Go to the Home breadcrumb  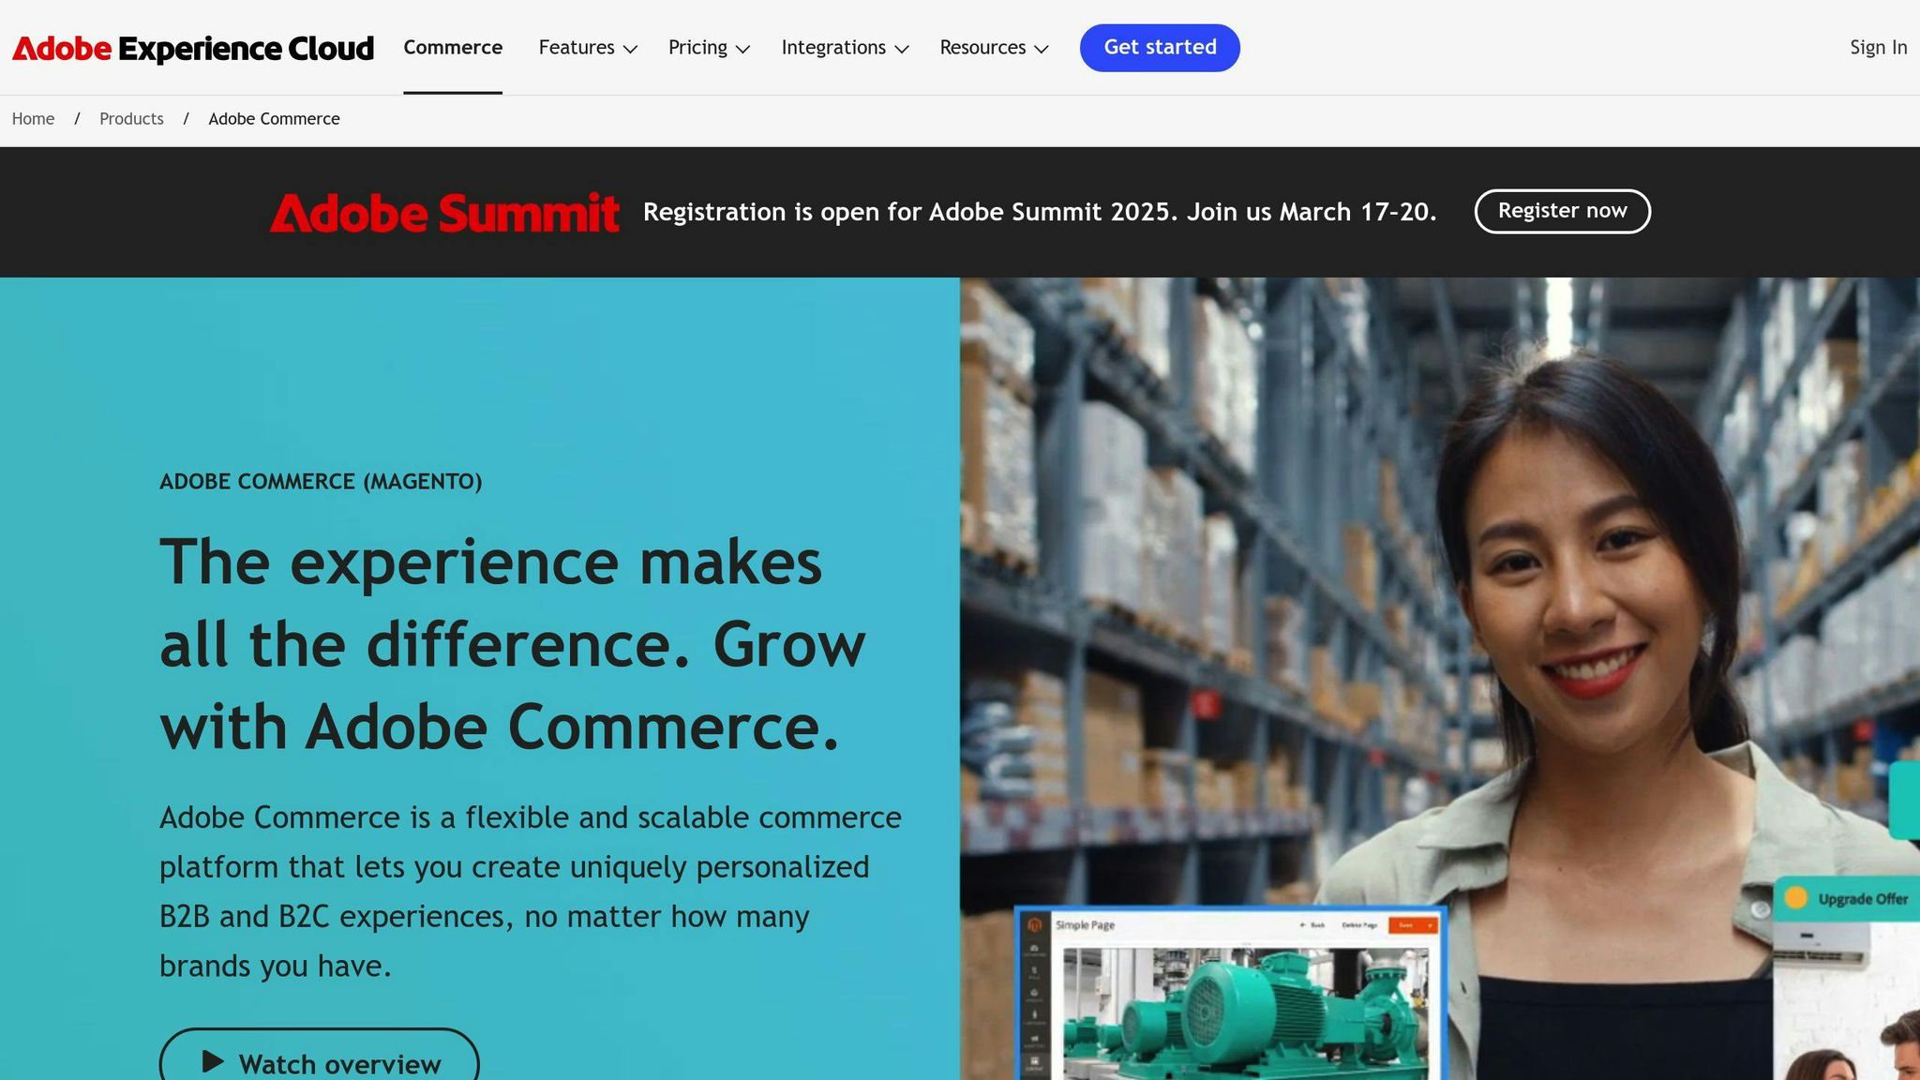[33, 119]
